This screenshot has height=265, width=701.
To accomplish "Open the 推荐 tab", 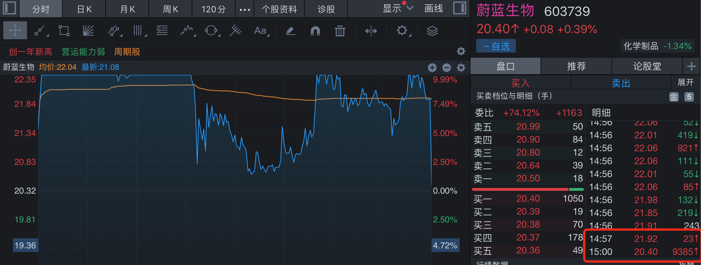I will 576,66.
